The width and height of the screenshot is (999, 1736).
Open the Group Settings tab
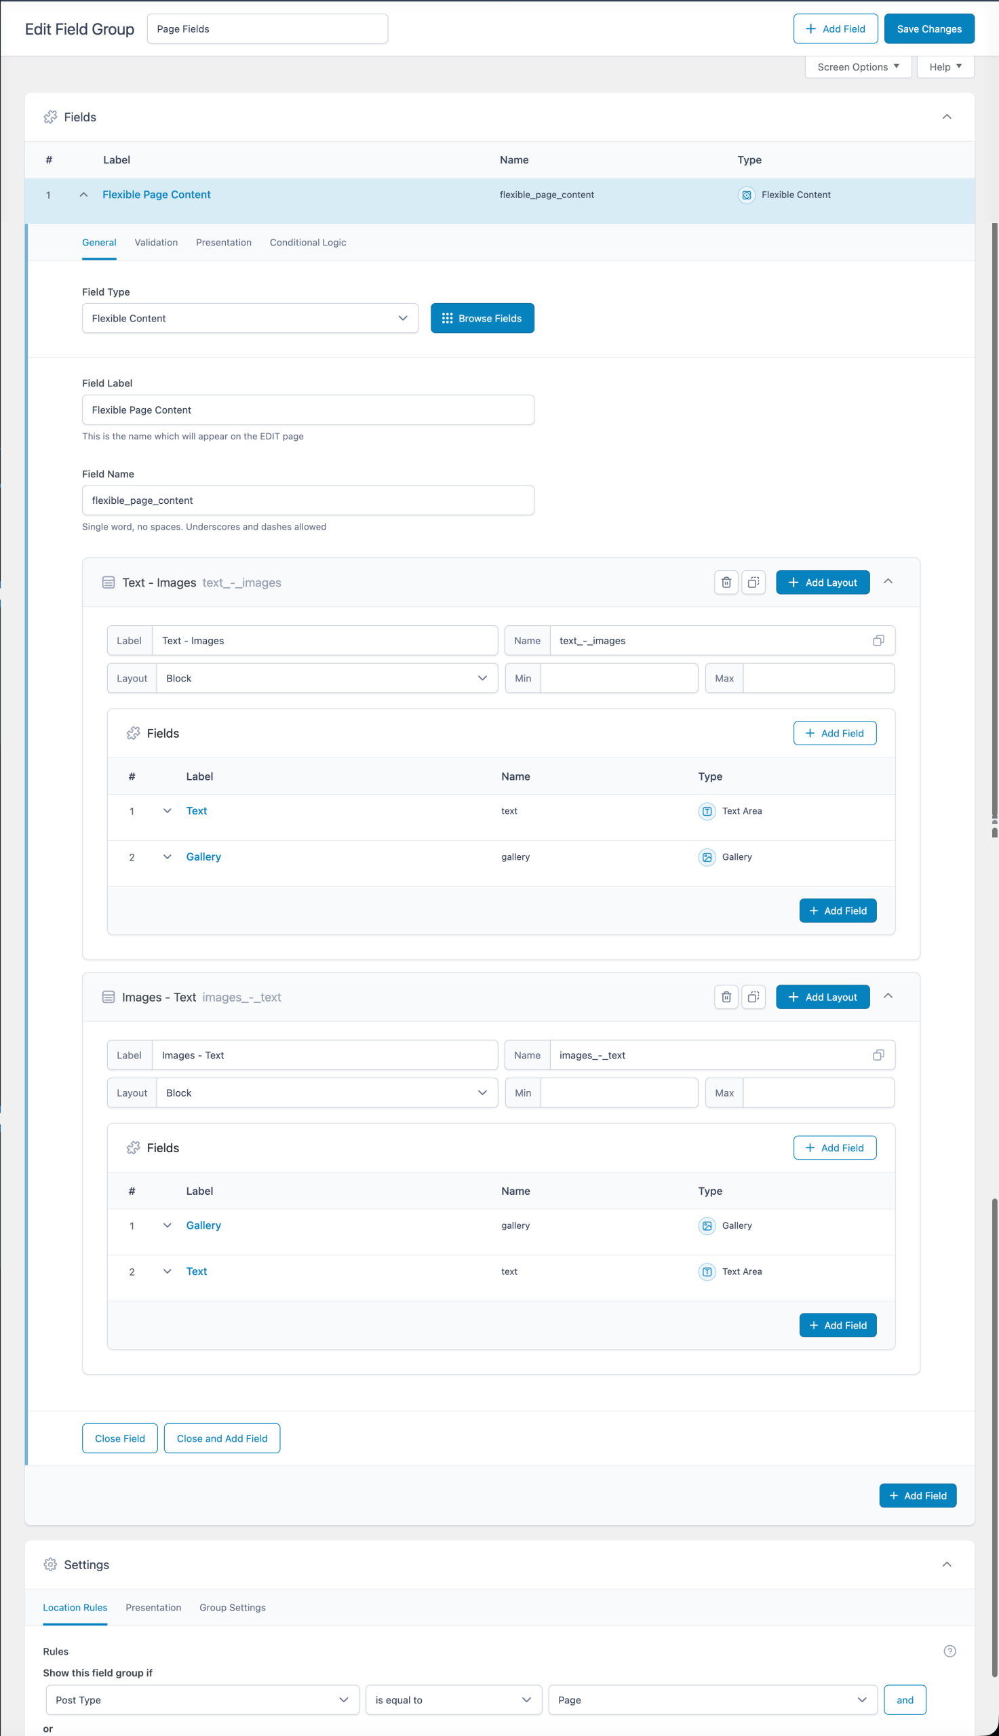click(x=232, y=1607)
